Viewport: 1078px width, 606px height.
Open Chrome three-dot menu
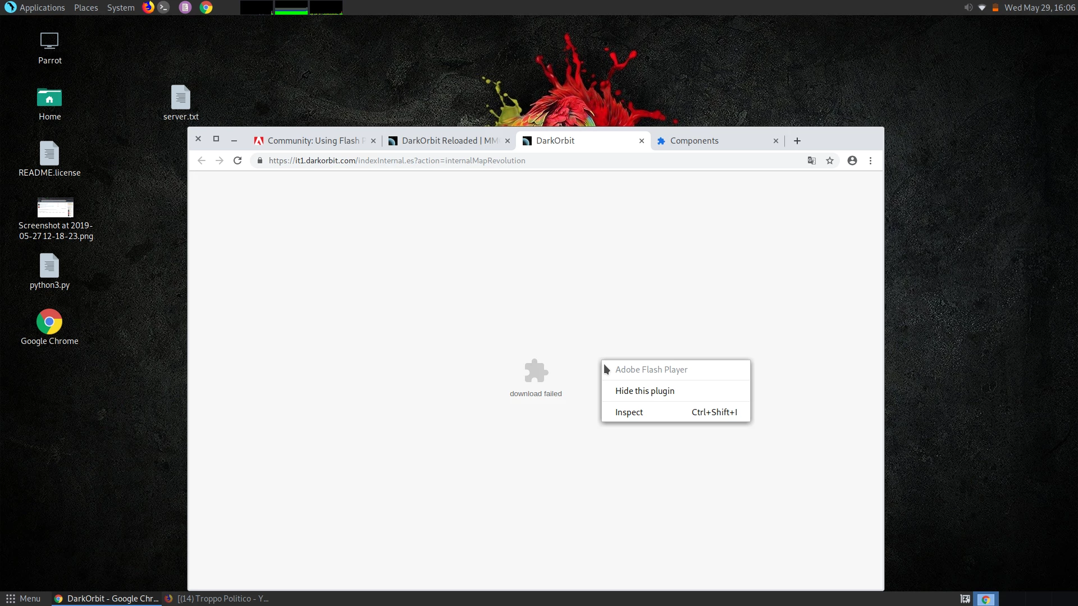pyautogui.click(x=870, y=160)
